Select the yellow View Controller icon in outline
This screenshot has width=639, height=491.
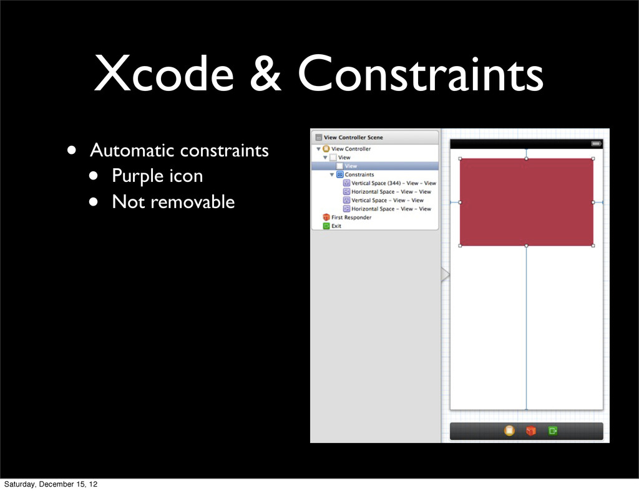[326, 149]
